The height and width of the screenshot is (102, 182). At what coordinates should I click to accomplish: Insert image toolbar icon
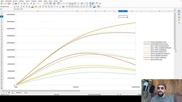tap(69, 4)
